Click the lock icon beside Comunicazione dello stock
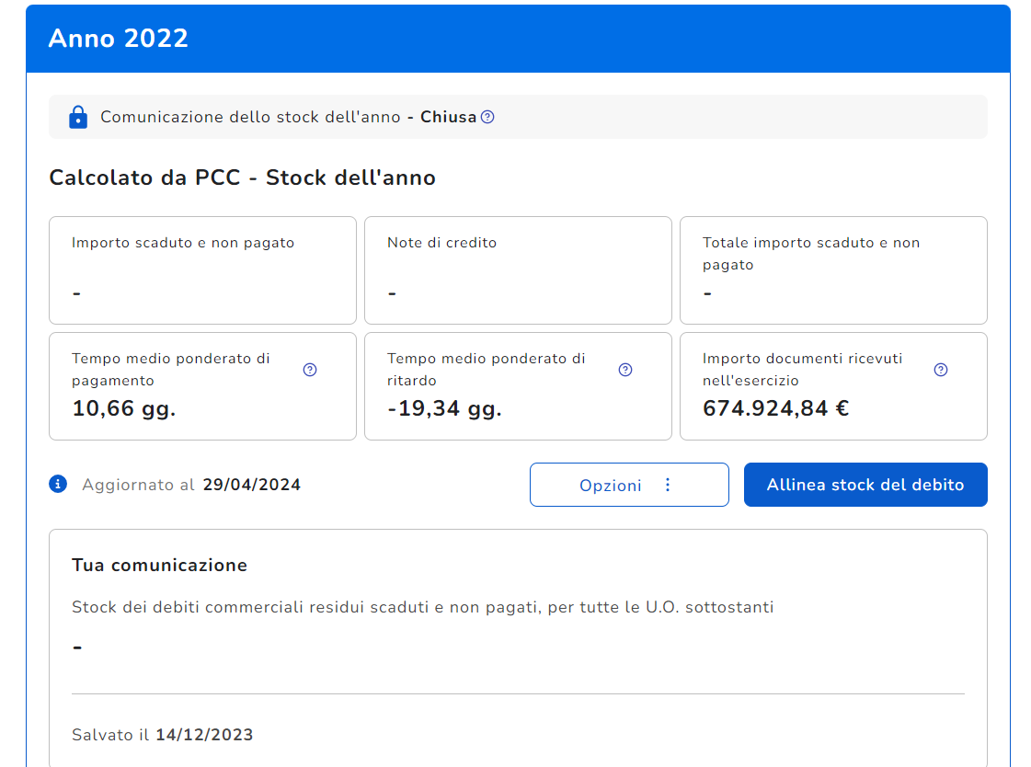The height and width of the screenshot is (767, 1031). 78,117
